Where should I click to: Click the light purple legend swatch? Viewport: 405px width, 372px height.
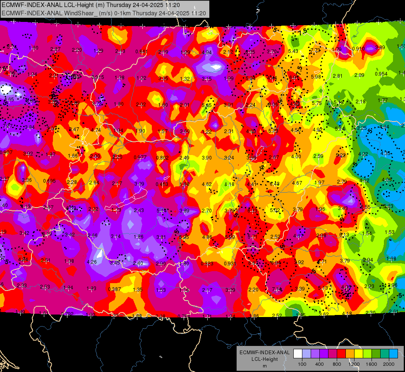tap(315, 354)
